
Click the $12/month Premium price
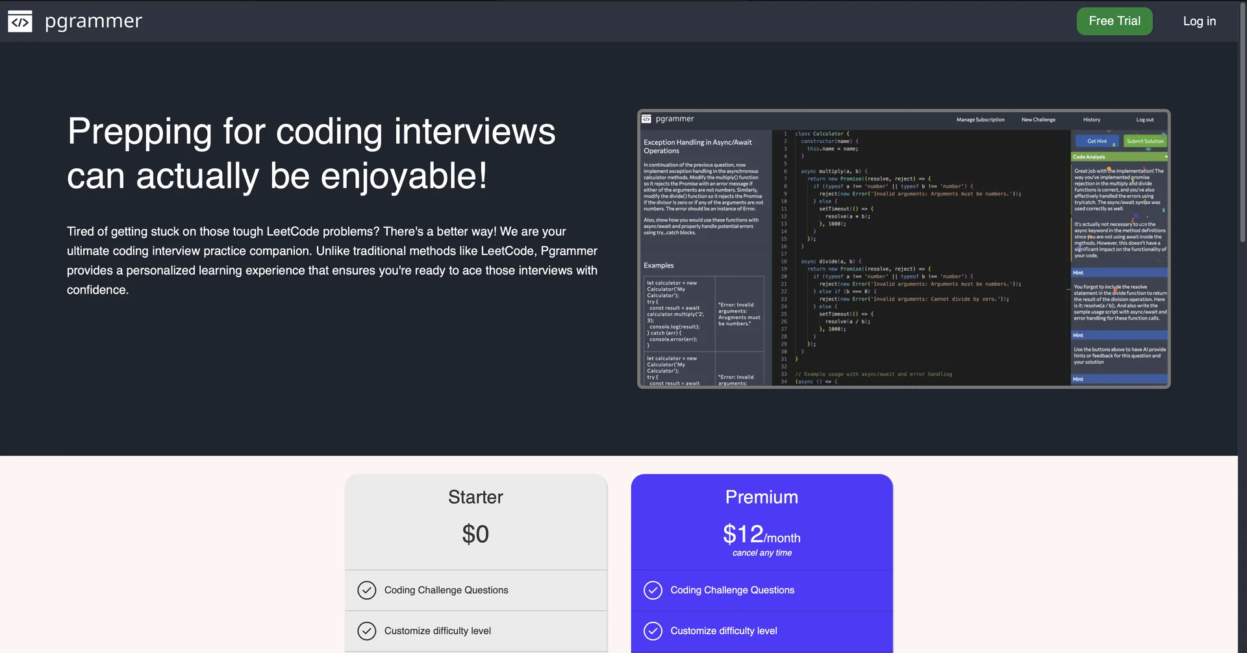tap(762, 534)
